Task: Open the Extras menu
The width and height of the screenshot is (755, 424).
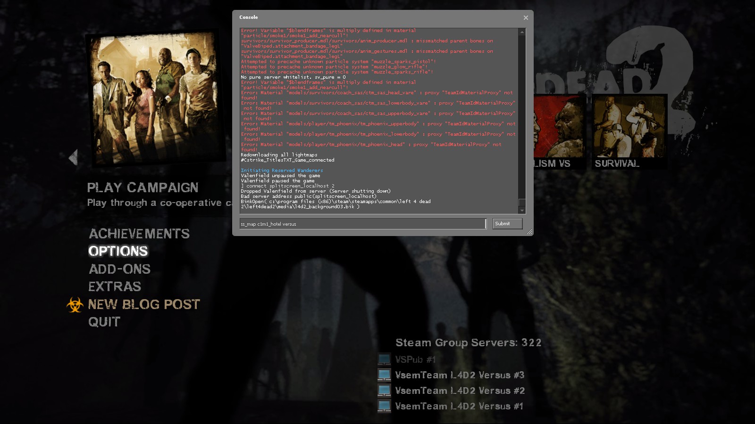Action: coord(115,286)
